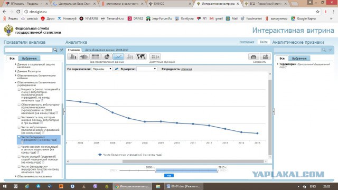
Task: Open File Explorer from the taskbar
Action: click(x=158, y=186)
